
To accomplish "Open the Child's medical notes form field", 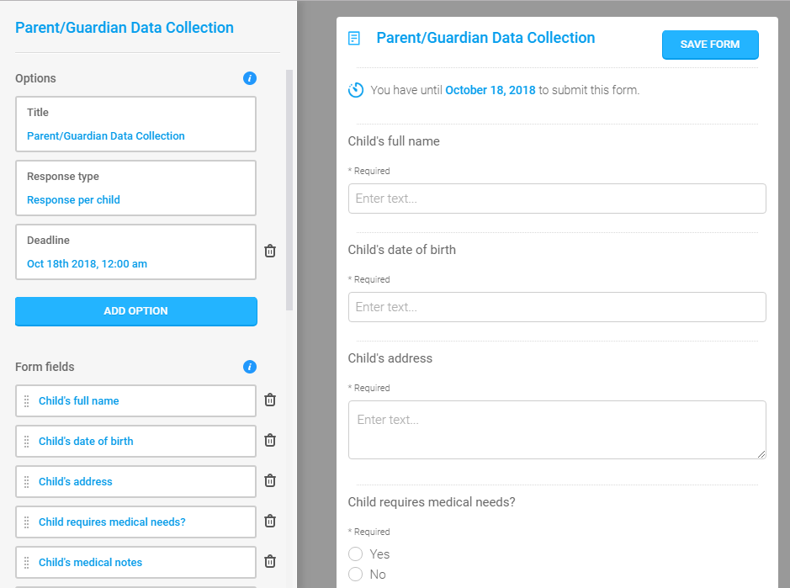I will click(135, 562).
